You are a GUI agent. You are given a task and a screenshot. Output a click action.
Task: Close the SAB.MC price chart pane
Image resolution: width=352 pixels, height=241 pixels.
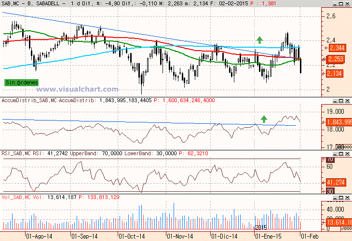[347, 3]
